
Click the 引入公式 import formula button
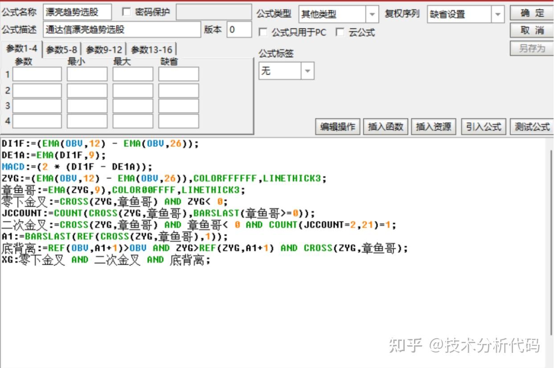pos(484,127)
